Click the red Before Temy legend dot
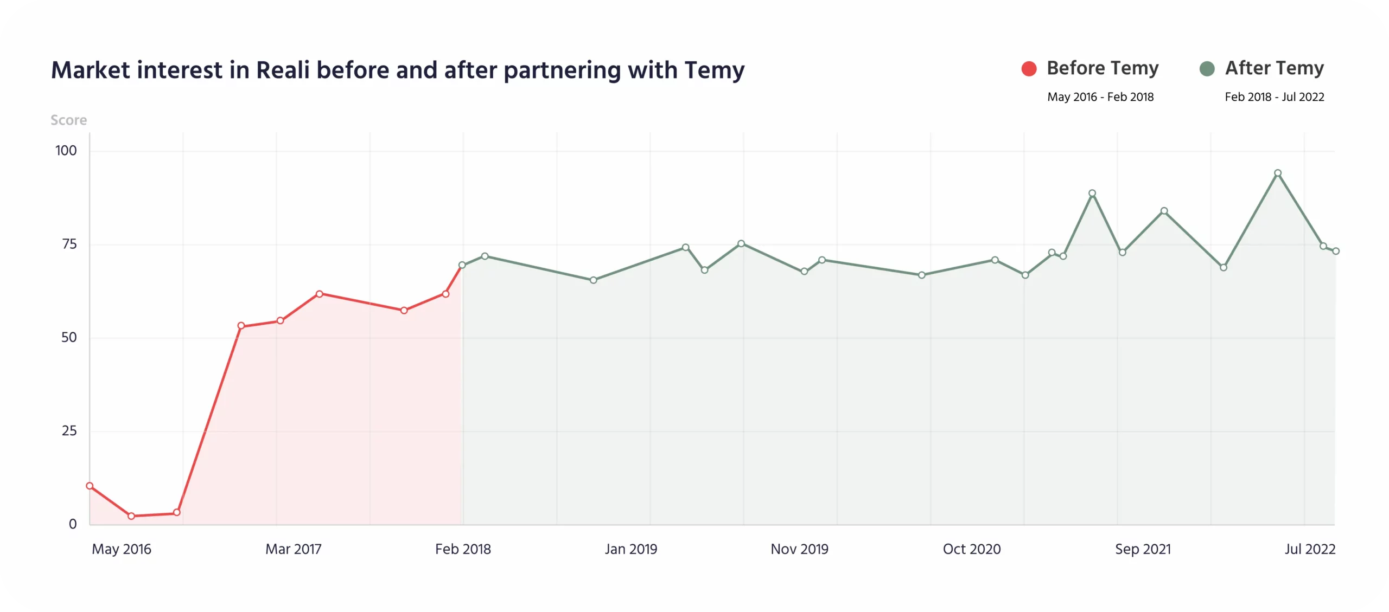This screenshot has height=612, width=1389. [1029, 69]
